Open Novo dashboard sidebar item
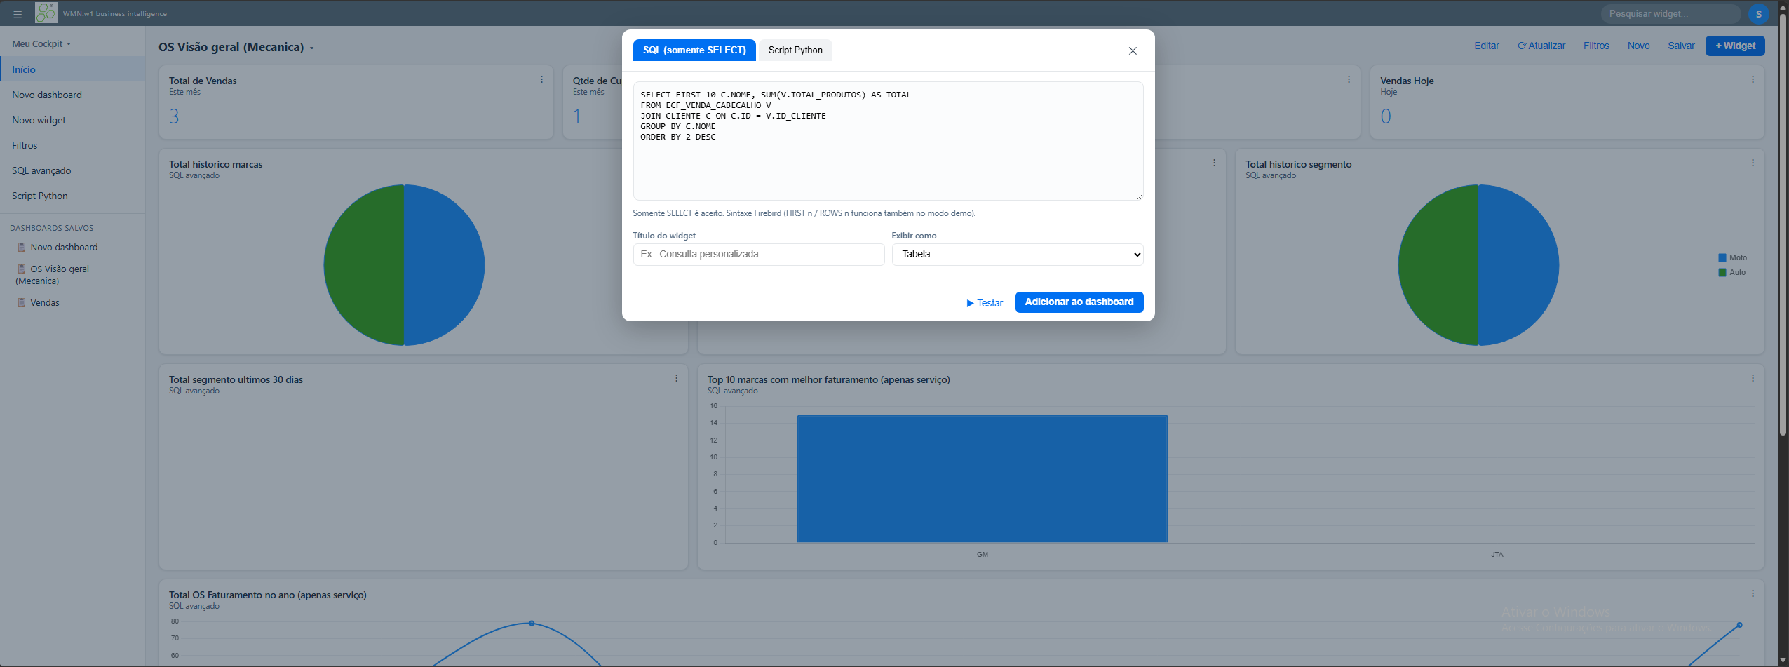The height and width of the screenshot is (667, 1789). click(73, 95)
